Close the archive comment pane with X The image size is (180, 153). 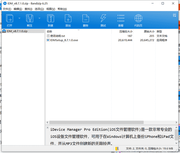[47, 128]
